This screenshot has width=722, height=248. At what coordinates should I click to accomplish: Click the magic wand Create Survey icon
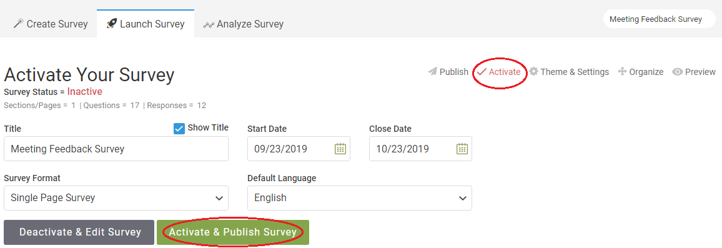[18, 24]
